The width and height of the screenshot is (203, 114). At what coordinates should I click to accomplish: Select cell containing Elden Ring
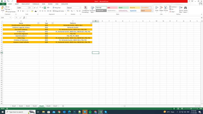(x=21, y=38)
